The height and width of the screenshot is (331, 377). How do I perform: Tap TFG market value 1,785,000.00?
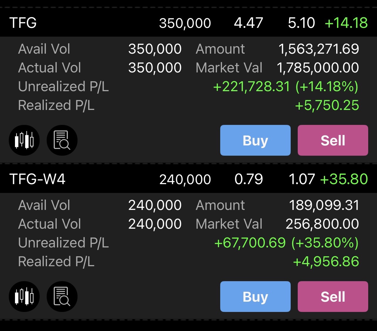point(318,68)
